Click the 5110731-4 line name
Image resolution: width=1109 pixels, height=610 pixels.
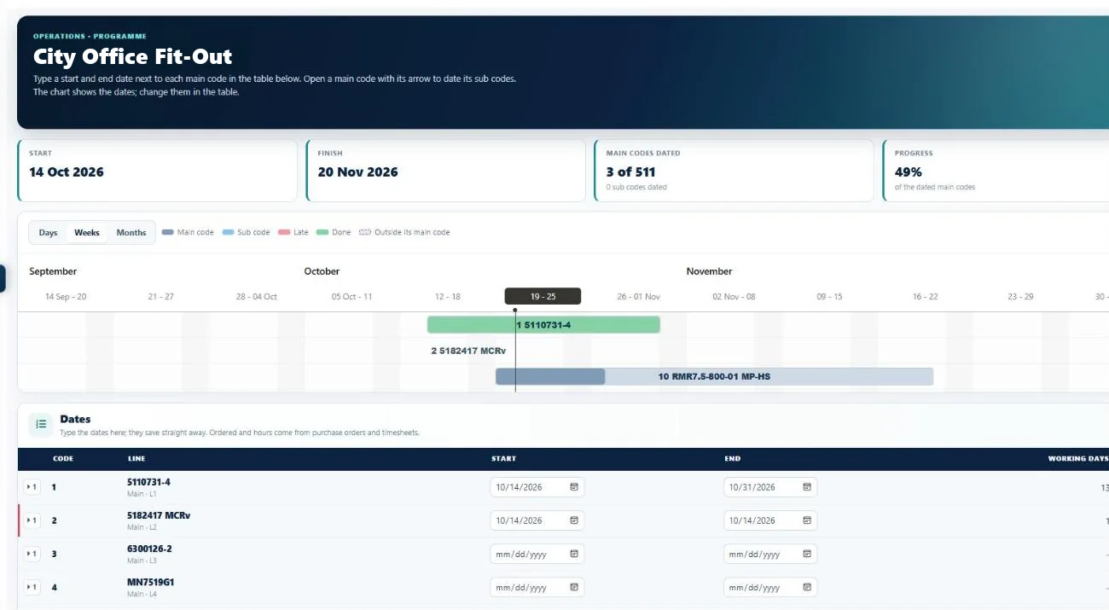click(x=148, y=482)
